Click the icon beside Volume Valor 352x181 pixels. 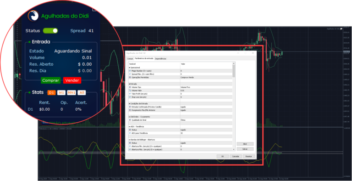130,90
